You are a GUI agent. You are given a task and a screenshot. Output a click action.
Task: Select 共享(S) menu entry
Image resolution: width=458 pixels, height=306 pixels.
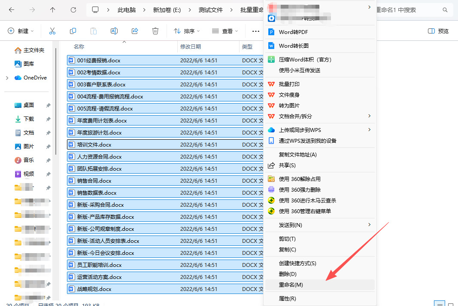pos(320,165)
